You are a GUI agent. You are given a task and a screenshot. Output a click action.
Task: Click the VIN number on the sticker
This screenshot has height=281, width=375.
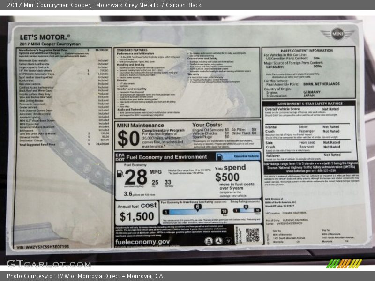pos(43,247)
